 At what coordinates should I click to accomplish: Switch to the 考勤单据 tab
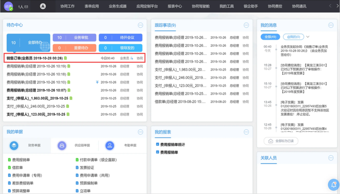point(123,146)
